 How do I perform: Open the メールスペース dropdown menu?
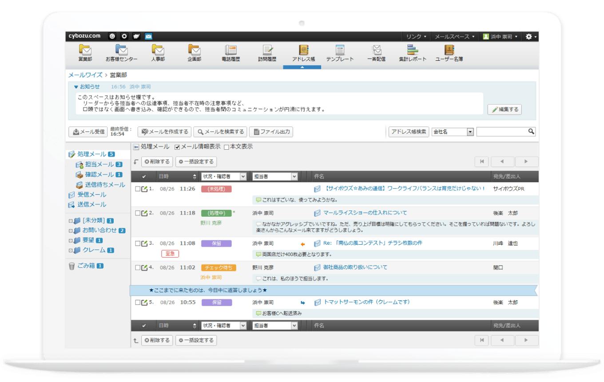[455, 36]
